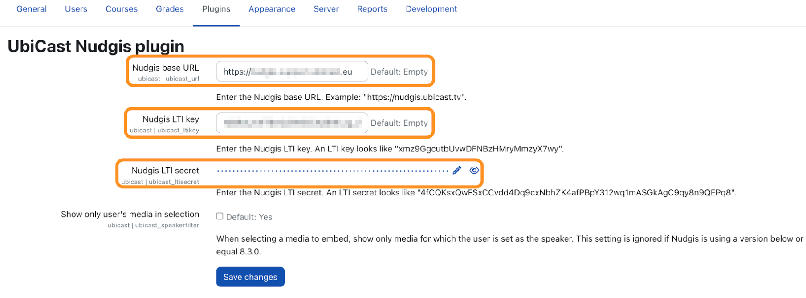Click "Show only user's media in selection" label
This screenshot has height=298, width=806.
click(130, 214)
